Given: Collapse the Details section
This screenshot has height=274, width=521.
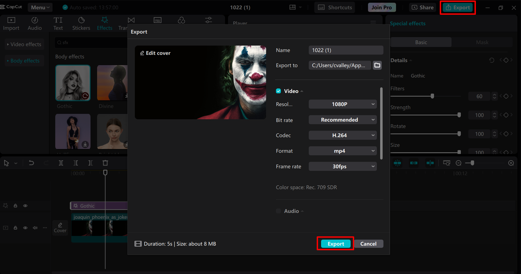Looking at the screenshot, I should coord(411,61).
